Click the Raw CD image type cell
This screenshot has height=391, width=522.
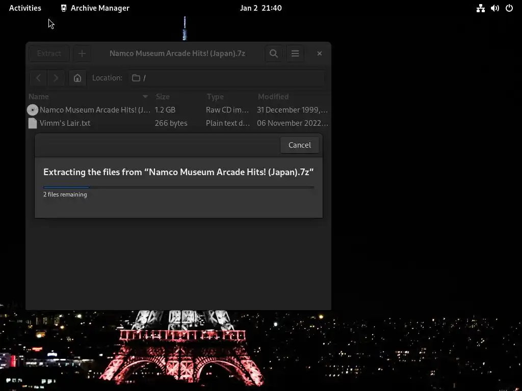point(227,110)
